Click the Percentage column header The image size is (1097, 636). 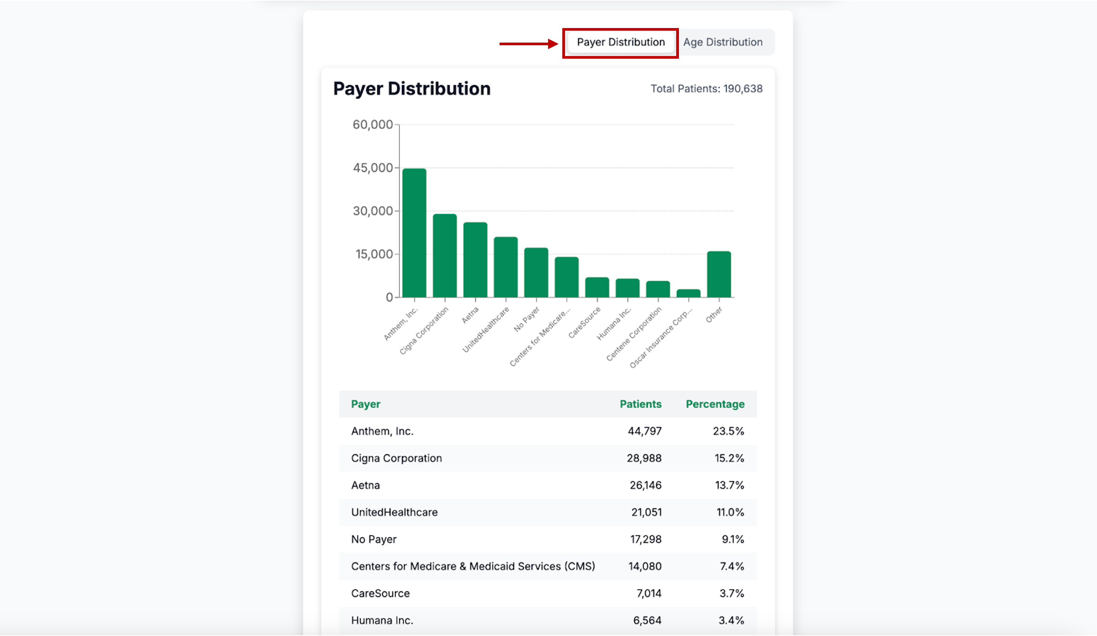point(715,404)
